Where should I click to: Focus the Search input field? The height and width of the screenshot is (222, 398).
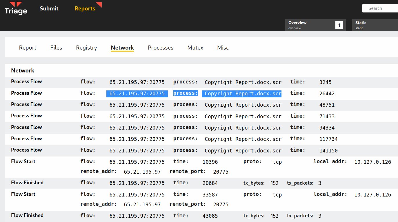click(x=380, y=8)
